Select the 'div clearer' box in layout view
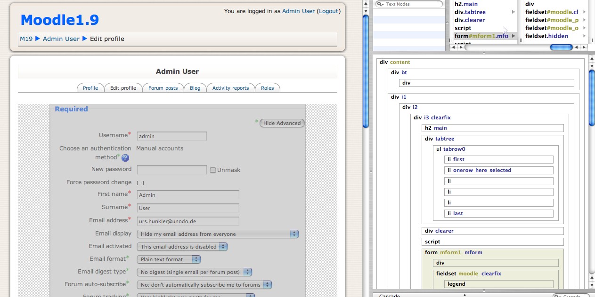 pos(493,231)
